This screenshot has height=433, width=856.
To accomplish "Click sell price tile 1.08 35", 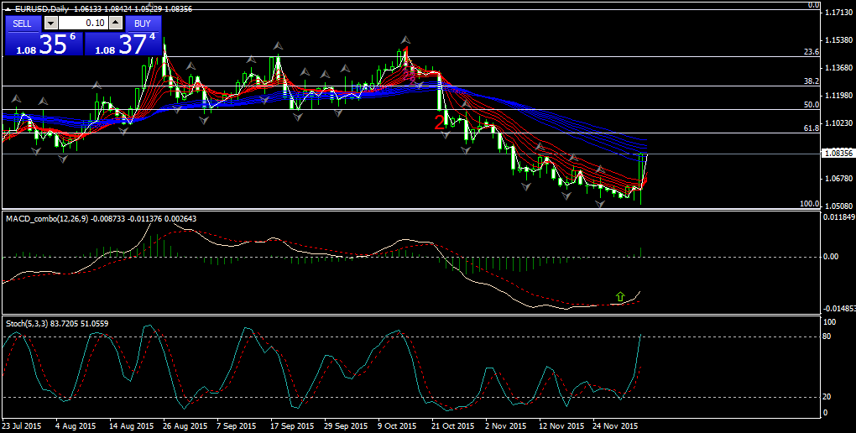I will (44, 44).
